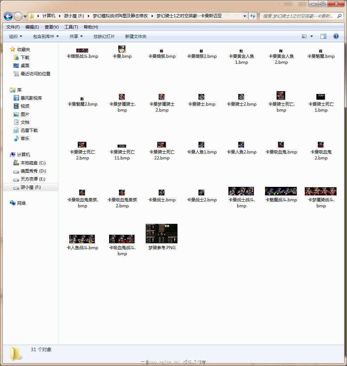347x366 pixels.
Task: Expand the 包含到库中 dropdown
Action: pos(46,36)
